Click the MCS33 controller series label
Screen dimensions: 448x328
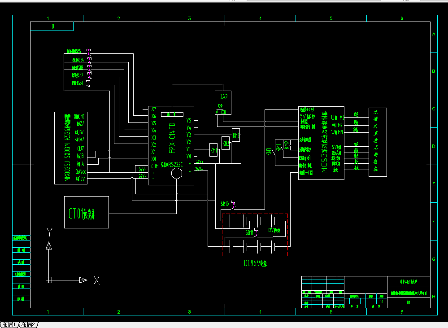coord(324,142)
